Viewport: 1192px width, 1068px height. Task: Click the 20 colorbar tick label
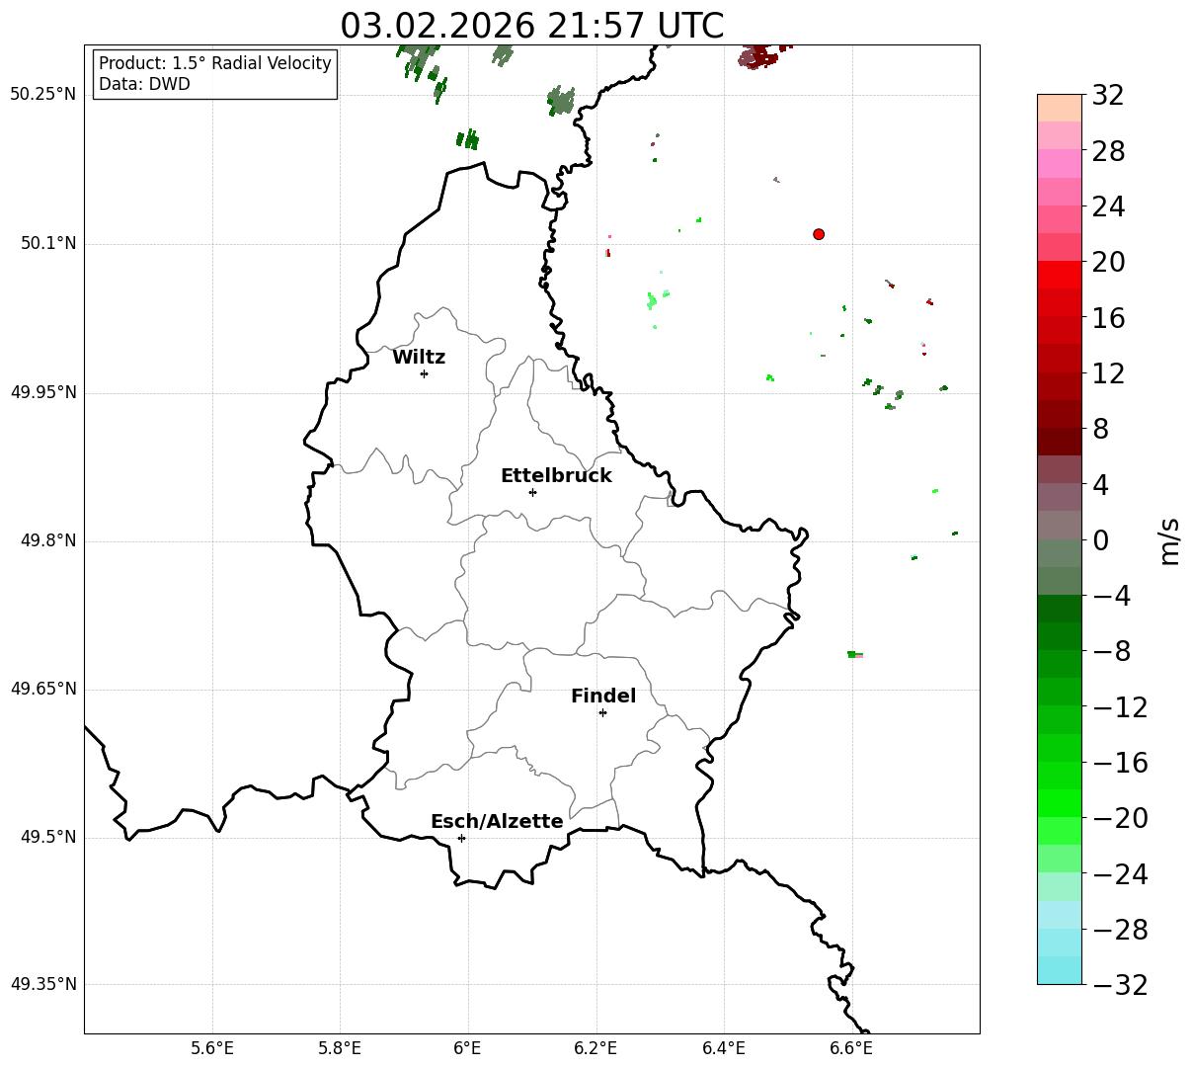click(x=1108, y=262)
